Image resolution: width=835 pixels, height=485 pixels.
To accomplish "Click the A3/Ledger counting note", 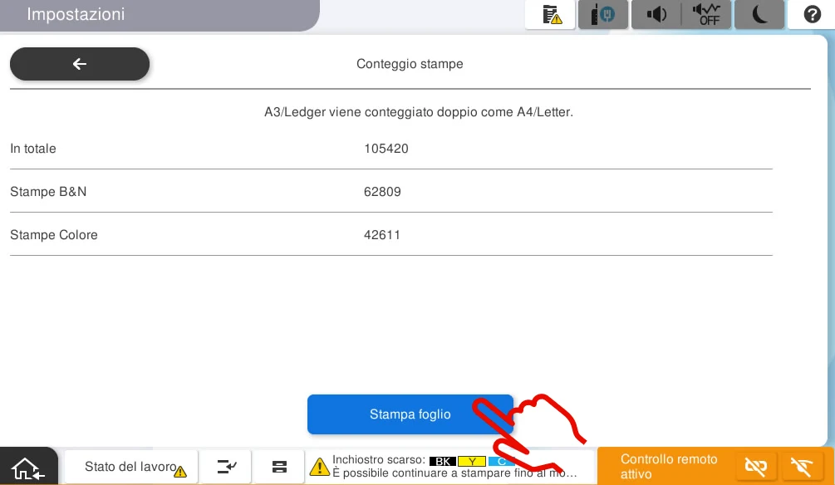I will click(x=419, y=112).
